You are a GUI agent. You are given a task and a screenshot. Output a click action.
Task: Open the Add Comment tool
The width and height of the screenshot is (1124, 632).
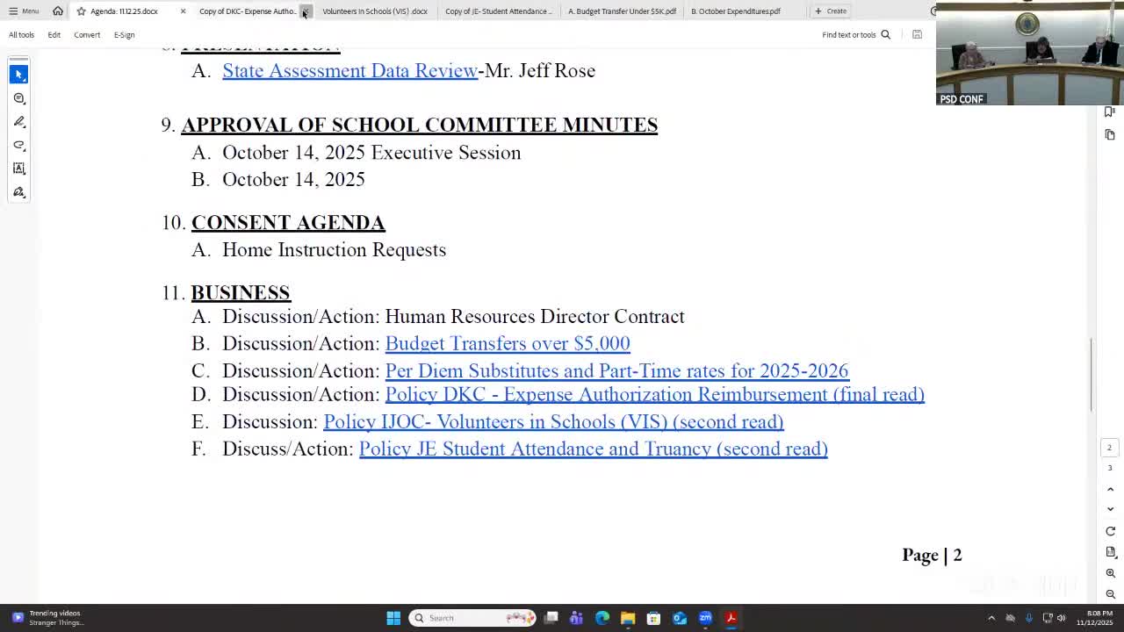(x=19, y=98)
